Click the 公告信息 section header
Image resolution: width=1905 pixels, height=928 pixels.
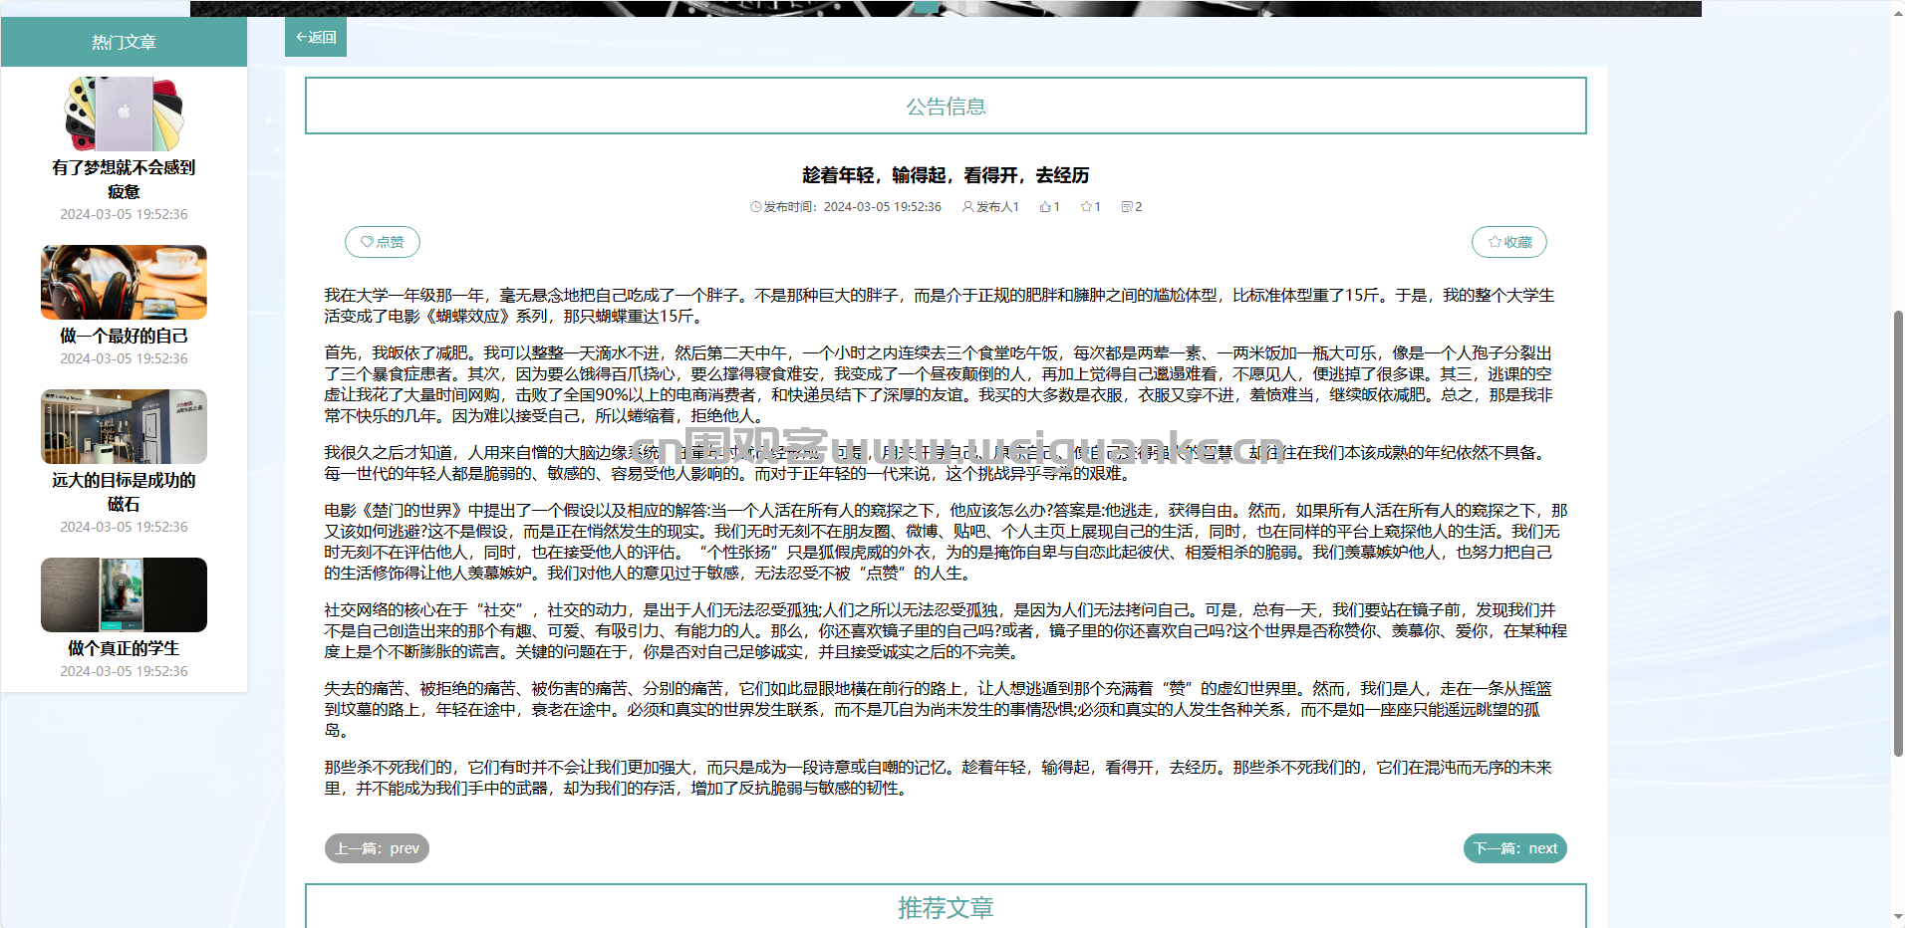tap(946, 107)
